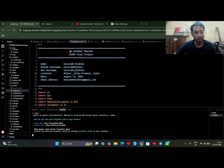Open the Testing flask view
The image size is (224, 168).
(3, 70)
